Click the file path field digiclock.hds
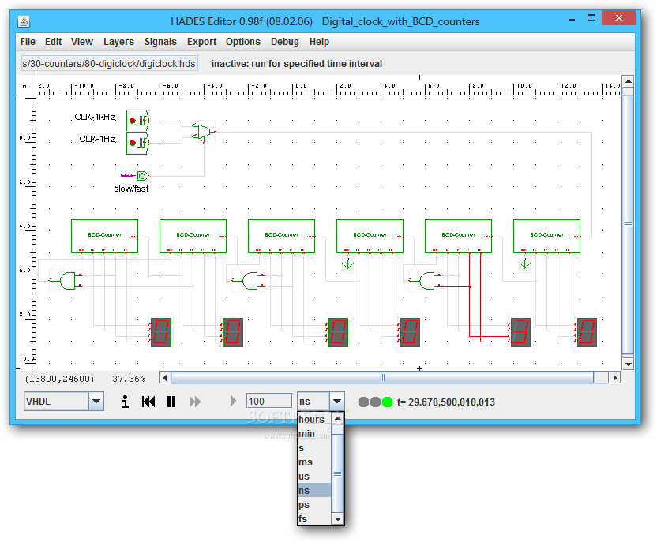The width and height of the screenshot is (657, 542). tap(109, 64)
